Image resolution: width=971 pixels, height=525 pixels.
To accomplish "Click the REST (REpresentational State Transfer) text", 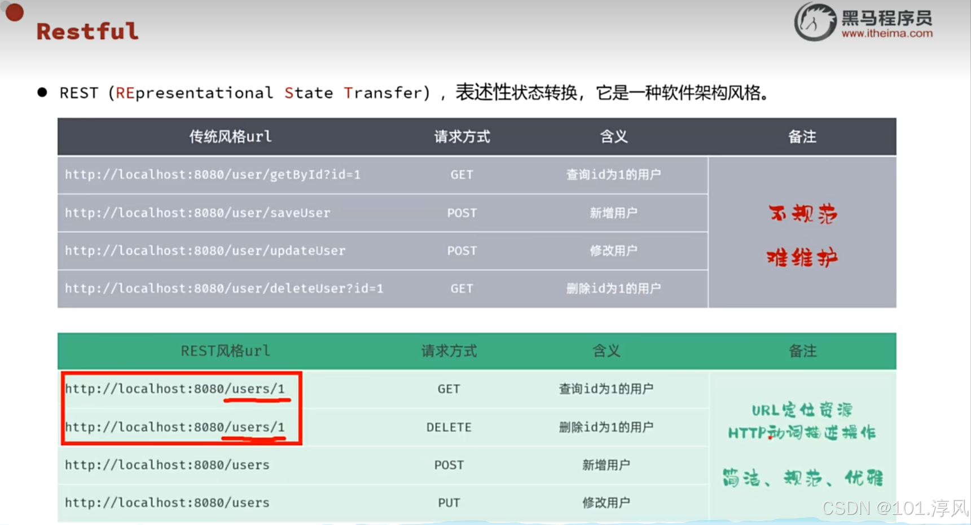I will pyautogui.click(x=245, y=92).
